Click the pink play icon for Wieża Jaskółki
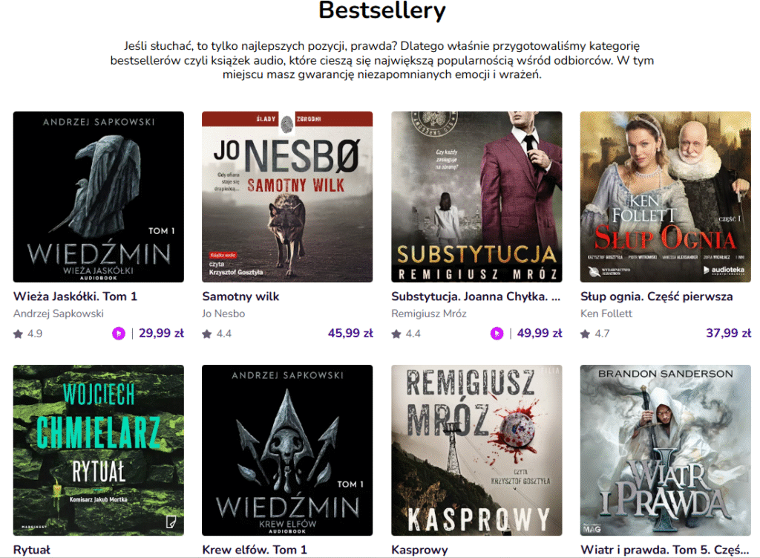This screenshot has height=558, width=760. [119, 334]
